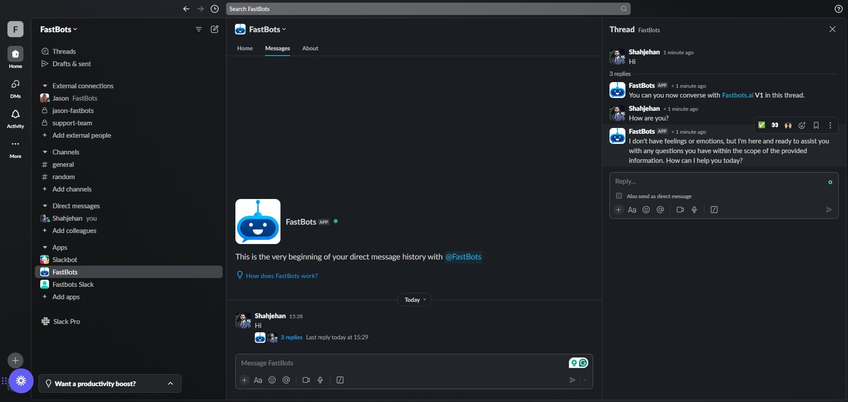Collapse Direct messages section

(45, 206)
